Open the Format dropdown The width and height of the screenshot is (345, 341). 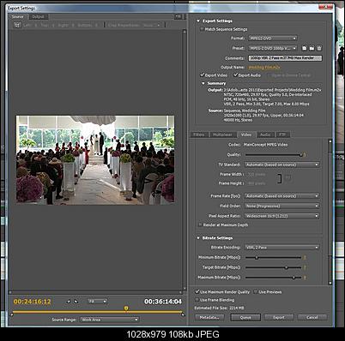[x=273, y=38]
